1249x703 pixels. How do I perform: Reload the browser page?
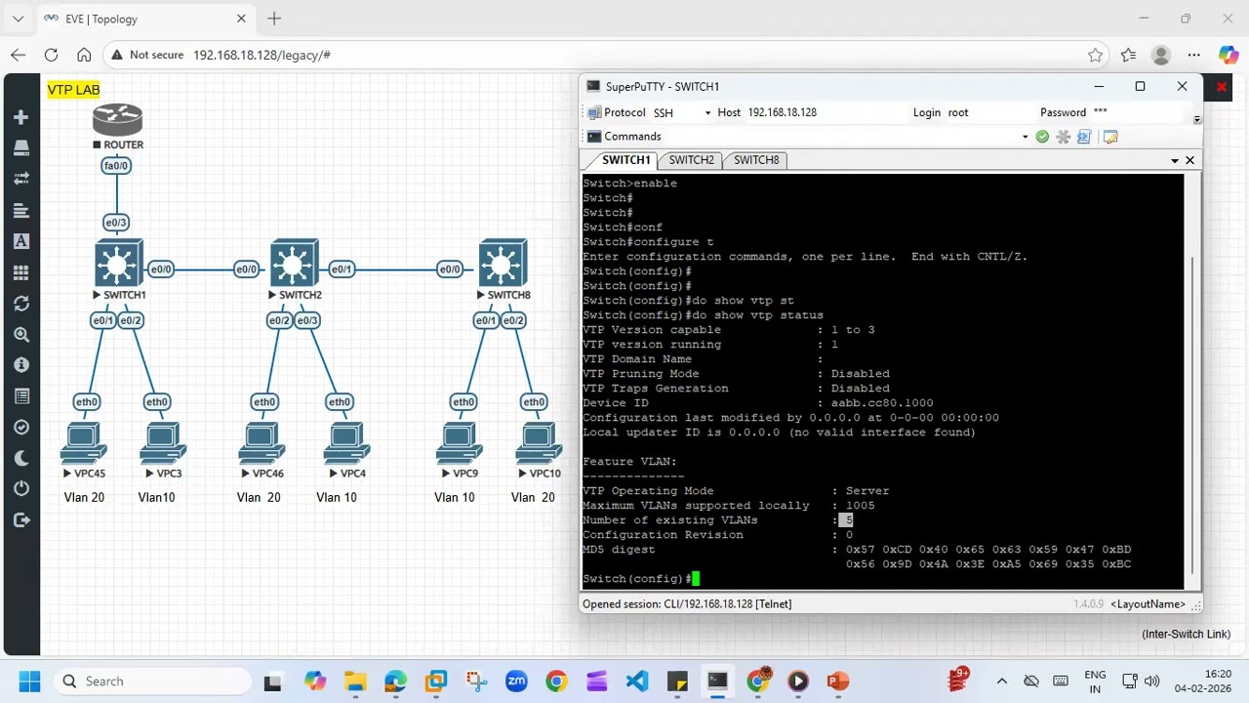pos(51,56)
